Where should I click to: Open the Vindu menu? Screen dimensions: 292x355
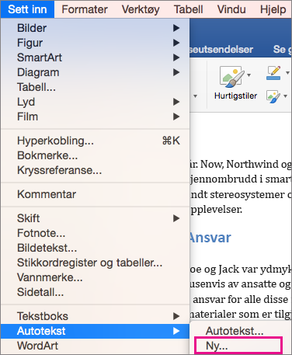point(231,9)
